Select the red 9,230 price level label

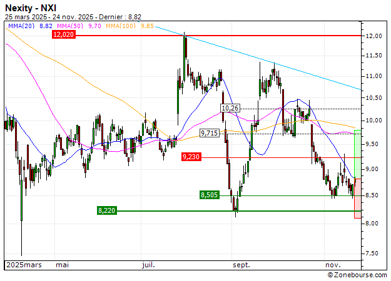[191, 157]
